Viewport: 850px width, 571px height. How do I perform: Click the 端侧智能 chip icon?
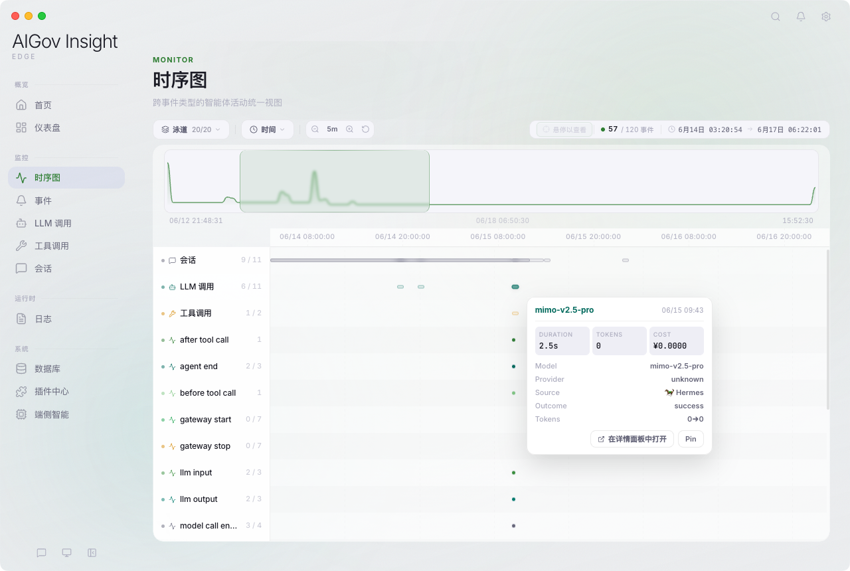pyautogui.click(x=21, y=414)
